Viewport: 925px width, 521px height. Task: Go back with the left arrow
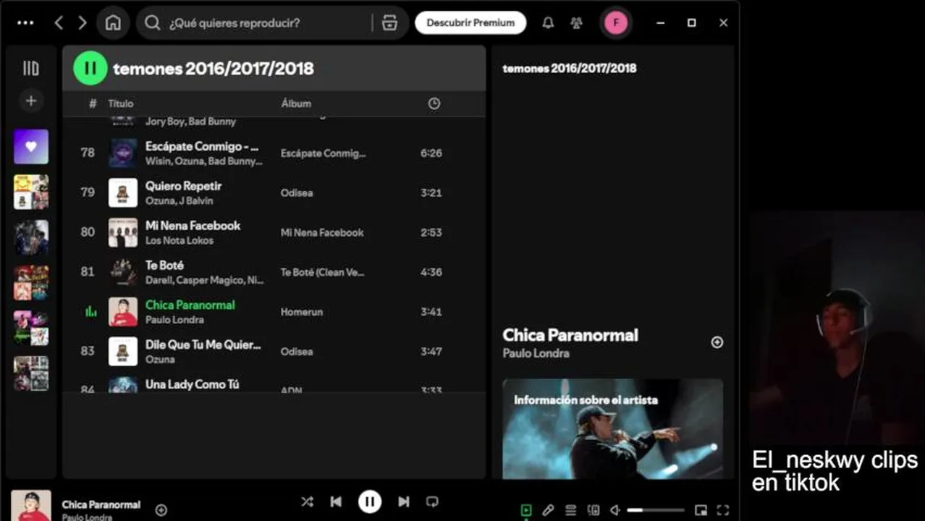[x=59, y=22]
